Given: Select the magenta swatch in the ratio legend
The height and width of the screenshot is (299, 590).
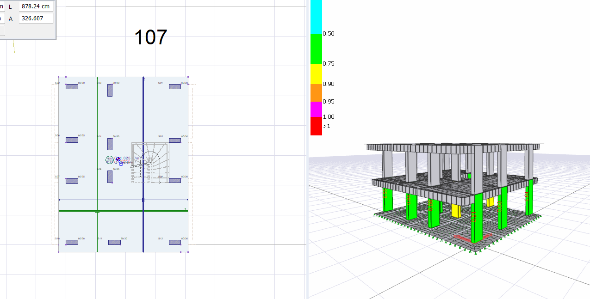Looking at the screenshot, I should pos(316,109).
